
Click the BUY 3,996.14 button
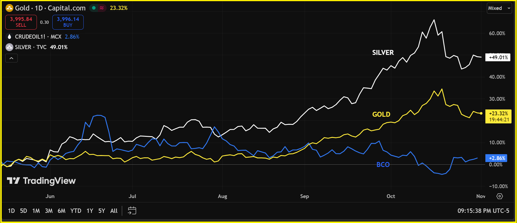(68, 22)
